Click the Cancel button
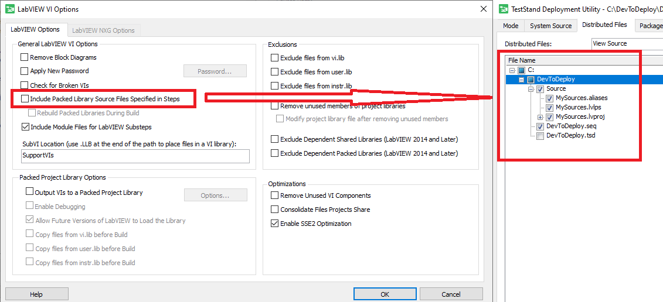This screenshot has height=302, width=663. tap(451, 294)
